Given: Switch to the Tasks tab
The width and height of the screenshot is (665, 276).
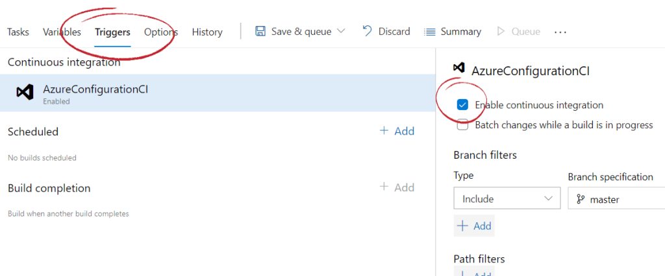Looking at the screenshot, I should tap(18, 32).
